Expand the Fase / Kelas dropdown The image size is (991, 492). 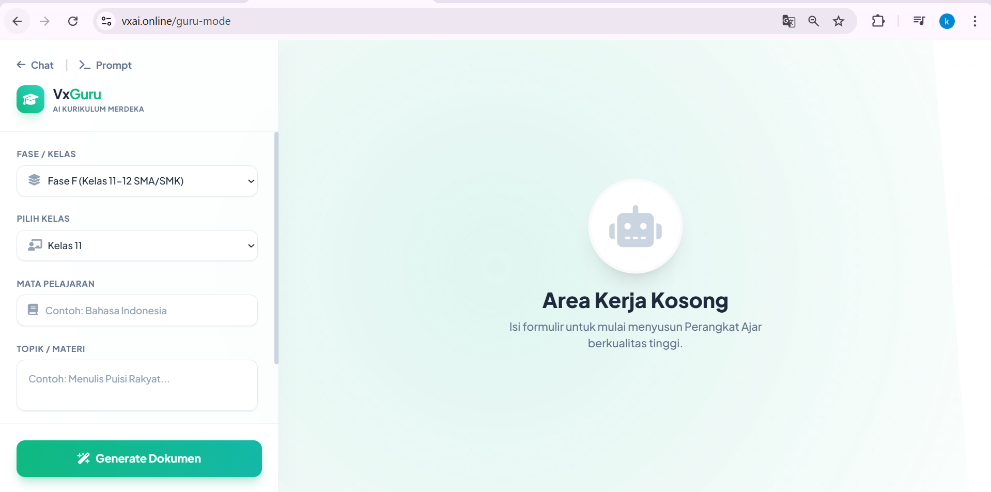pos(137,181)
